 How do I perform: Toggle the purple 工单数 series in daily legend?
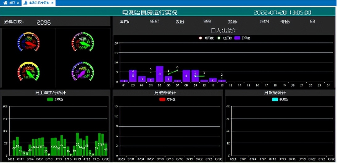(243, 38)
